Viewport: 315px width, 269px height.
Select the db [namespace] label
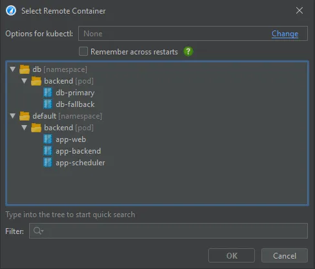pyautogui.click(x=60, y=69)
